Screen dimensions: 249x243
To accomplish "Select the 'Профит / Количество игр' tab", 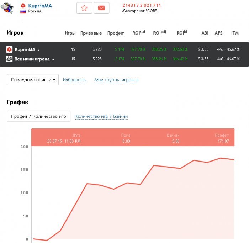I will [38, 116].
